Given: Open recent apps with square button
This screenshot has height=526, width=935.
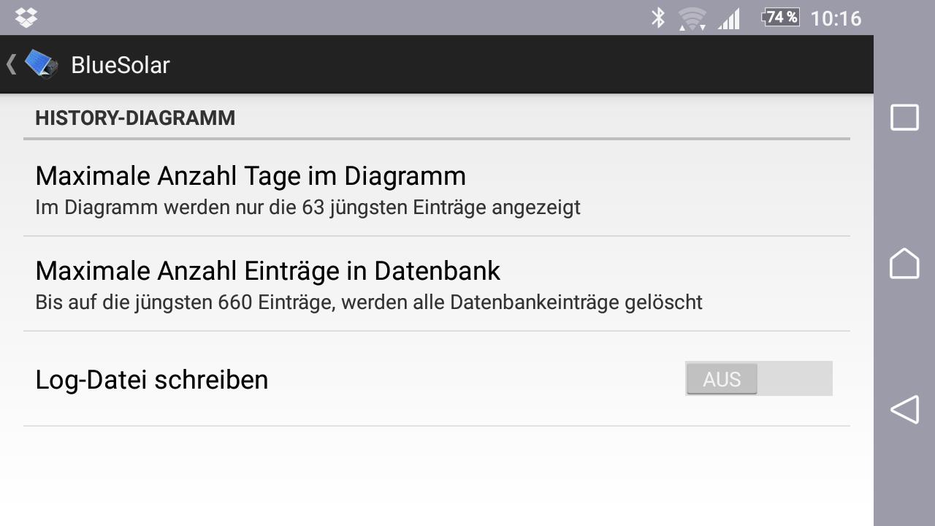Looking at the screenshot, I should (904, 117).
